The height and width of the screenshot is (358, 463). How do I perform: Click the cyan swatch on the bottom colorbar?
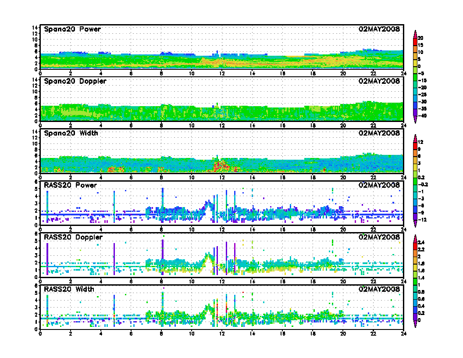pyautogui.click(x=415, y=296)
